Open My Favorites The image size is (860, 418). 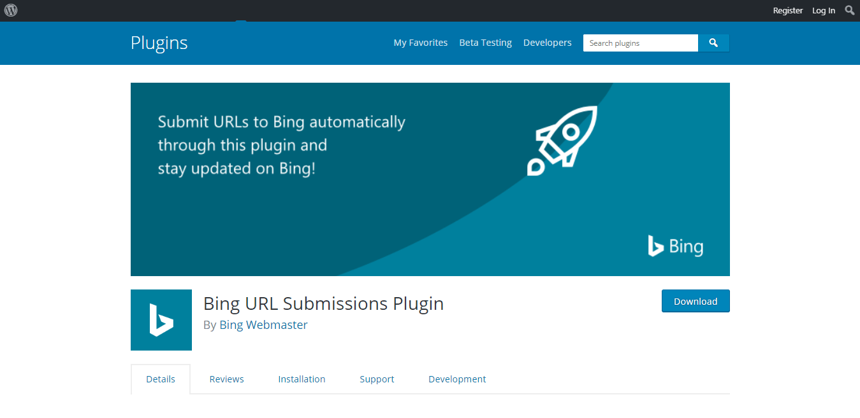[421, 43]
